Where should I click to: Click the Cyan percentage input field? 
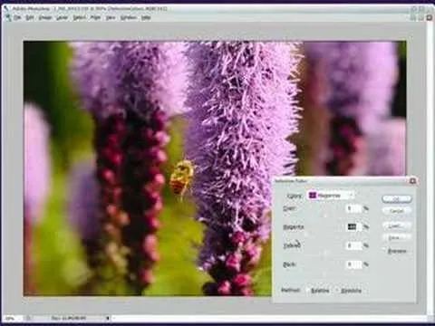pyautogui.click(x=353, y=208)
